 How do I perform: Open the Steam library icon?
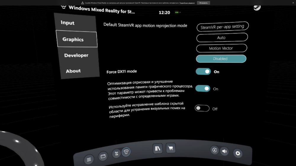(158, 149)
